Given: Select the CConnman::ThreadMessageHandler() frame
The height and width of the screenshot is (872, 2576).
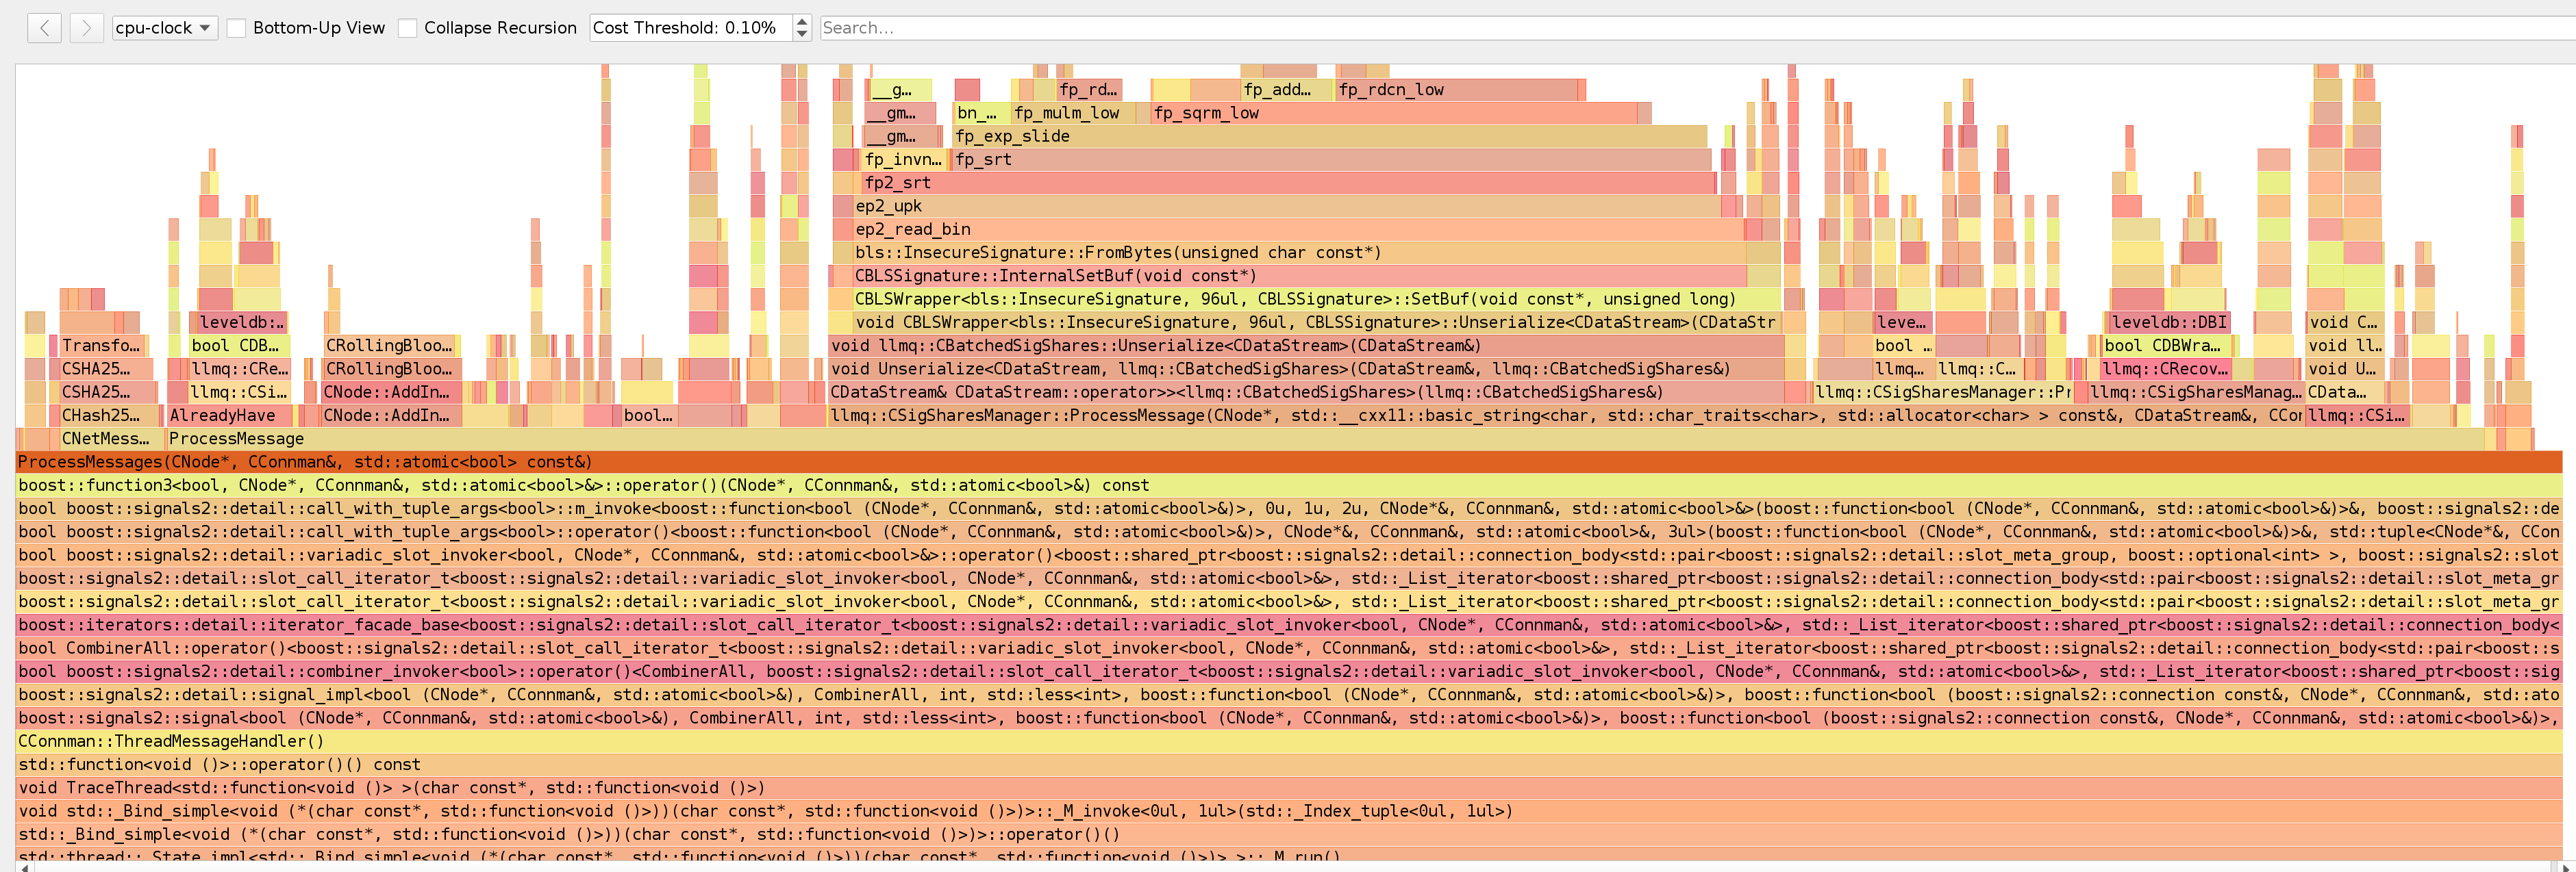Looking at the screenshot, I should (1289, 741).
